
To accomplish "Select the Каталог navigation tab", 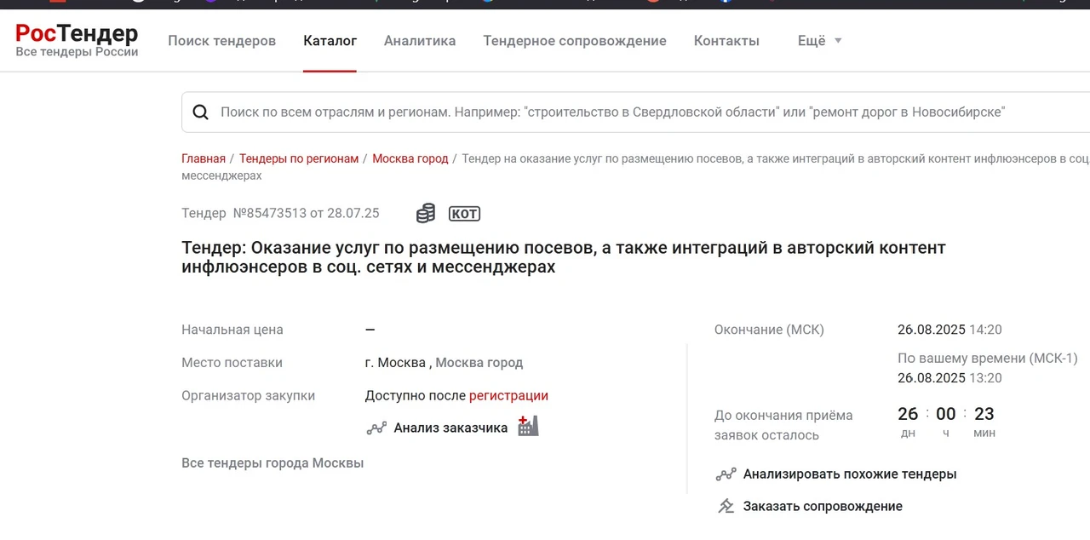I will point(330,41).
